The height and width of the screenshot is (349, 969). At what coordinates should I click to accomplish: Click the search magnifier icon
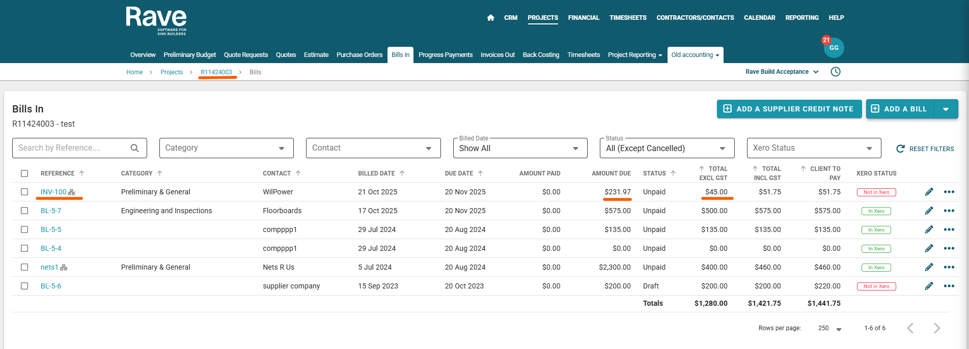134,148
